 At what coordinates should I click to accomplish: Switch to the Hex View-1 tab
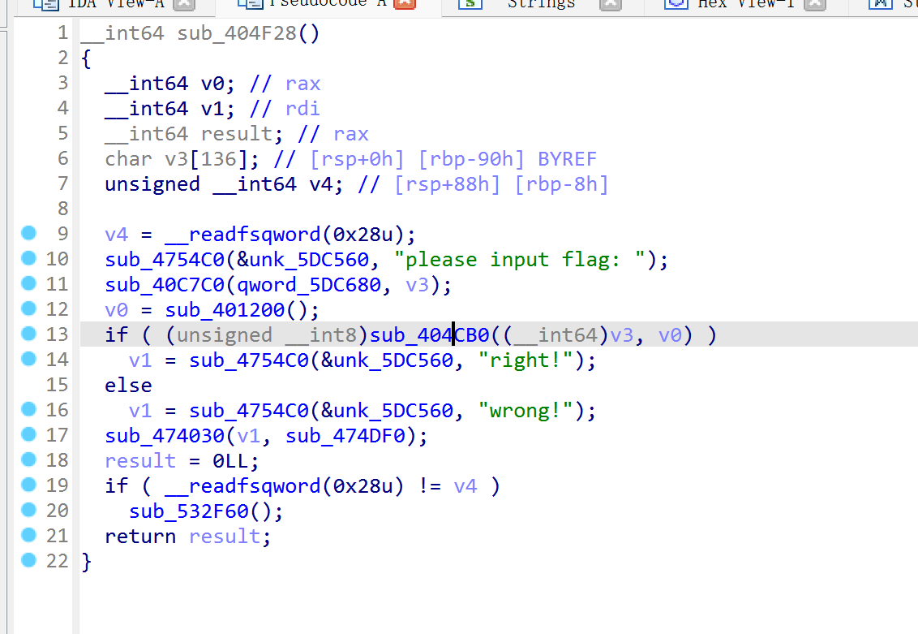744,4
